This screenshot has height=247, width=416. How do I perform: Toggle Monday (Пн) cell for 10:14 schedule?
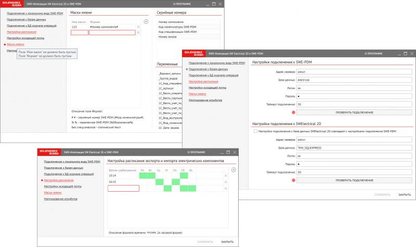[x=144, y=176]
